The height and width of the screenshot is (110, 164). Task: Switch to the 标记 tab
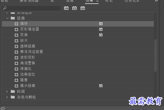click(x=109, y=1)
